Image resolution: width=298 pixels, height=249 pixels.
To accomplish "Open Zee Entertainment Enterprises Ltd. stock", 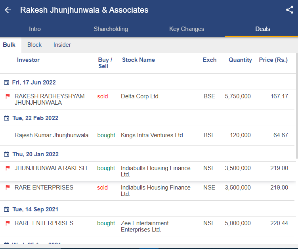I will click(x=145, y=226).
